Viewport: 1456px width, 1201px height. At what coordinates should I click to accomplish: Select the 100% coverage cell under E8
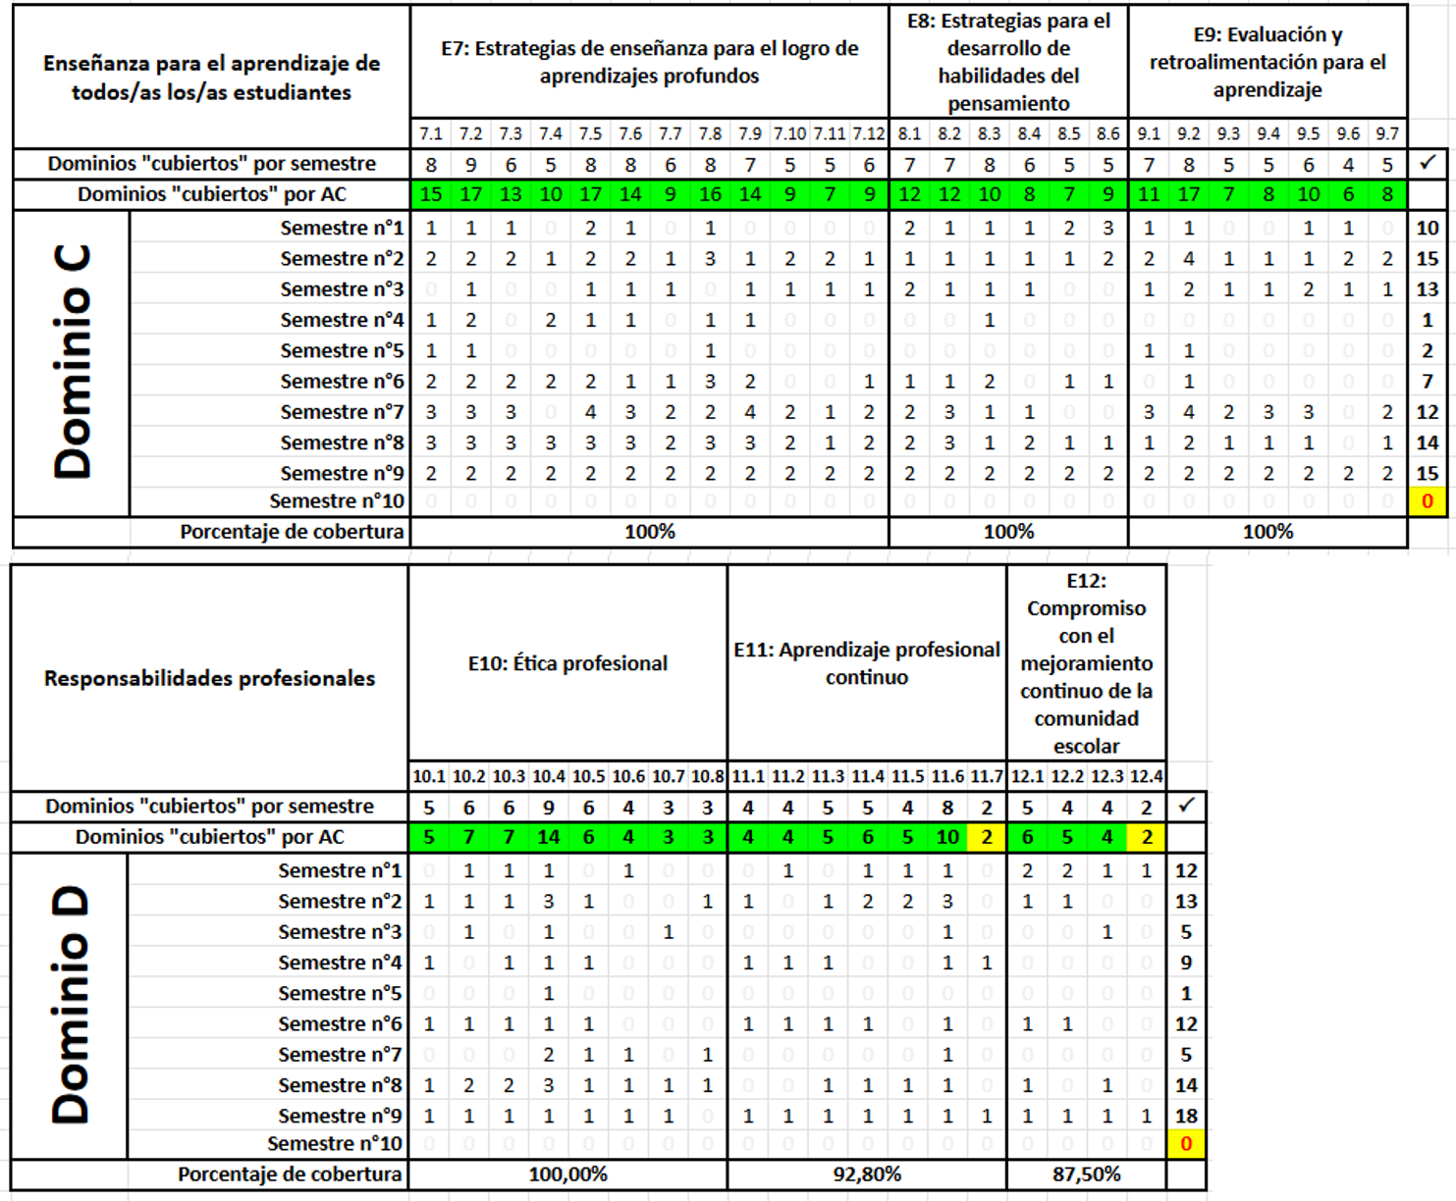pos(1009,532)
